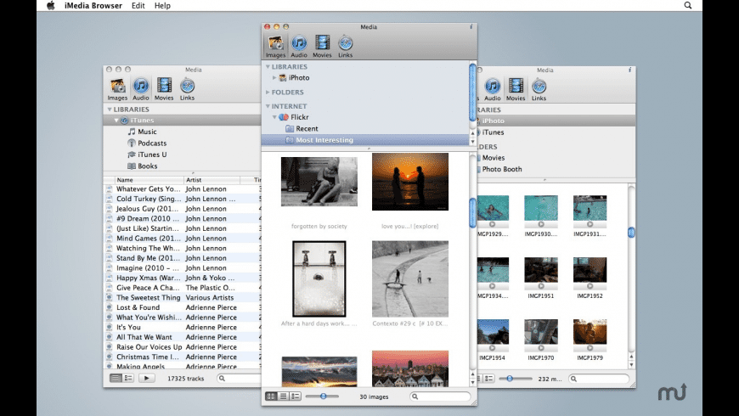Click info button in right Media window
The height and width of the screenshot is (416, 739).
pyautogui.click(x=629, y=70)
